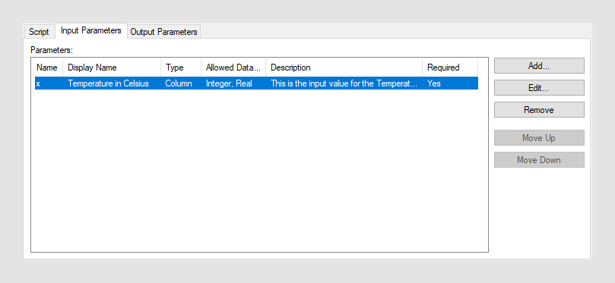
Task: Click the Yes value under Required
Action: (x=434, y=83)
